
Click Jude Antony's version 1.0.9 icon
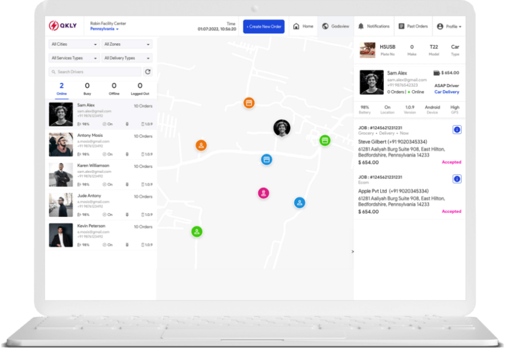click(x=143, y=215)
